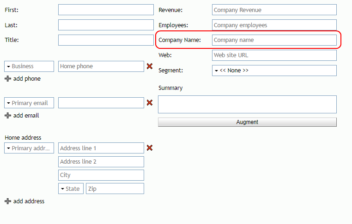Image resolution: width=352 pixels, height=224 pixels.
Task: Remove the address block via red X
Action: pos(150,148)
